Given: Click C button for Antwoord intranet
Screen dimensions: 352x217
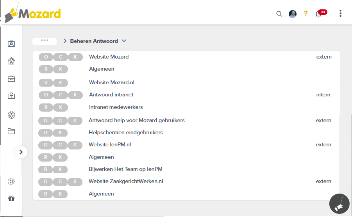Looking at the screenshot, I should (61, 95).
